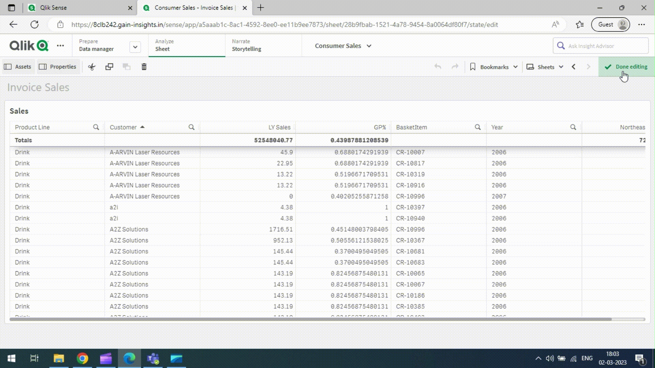Screen dimensions: 655x368
Task: Toggle the Properties panel
Action: coord(58,67)
